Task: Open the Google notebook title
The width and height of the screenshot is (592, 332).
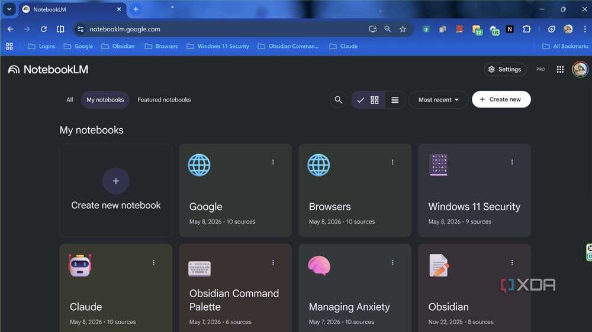Action: 206,207
